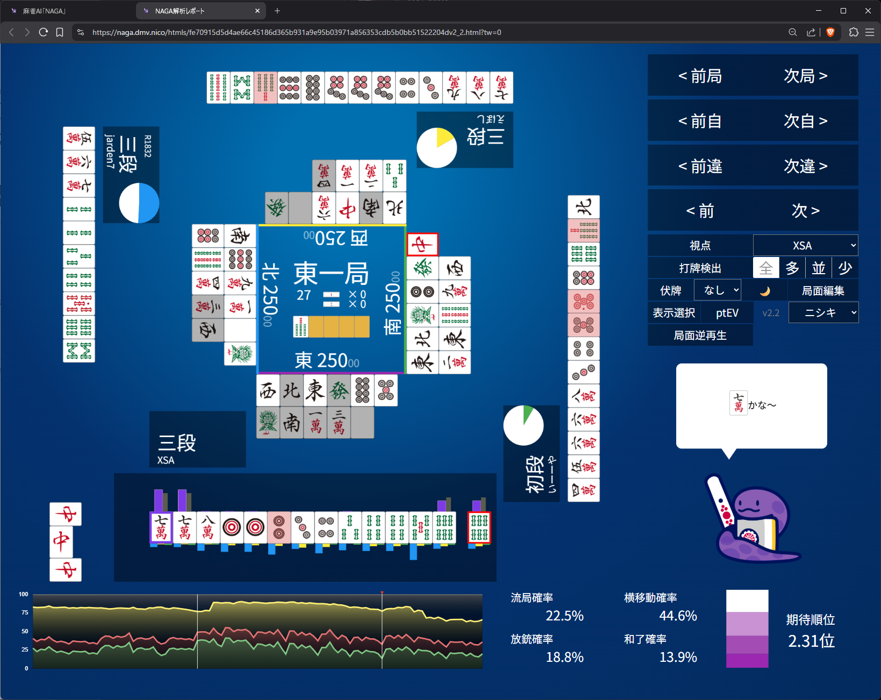Screen dimensions: 881x700
Task: Open the zoom magnifier icon in address bar
Action: [x=793, y=32]
